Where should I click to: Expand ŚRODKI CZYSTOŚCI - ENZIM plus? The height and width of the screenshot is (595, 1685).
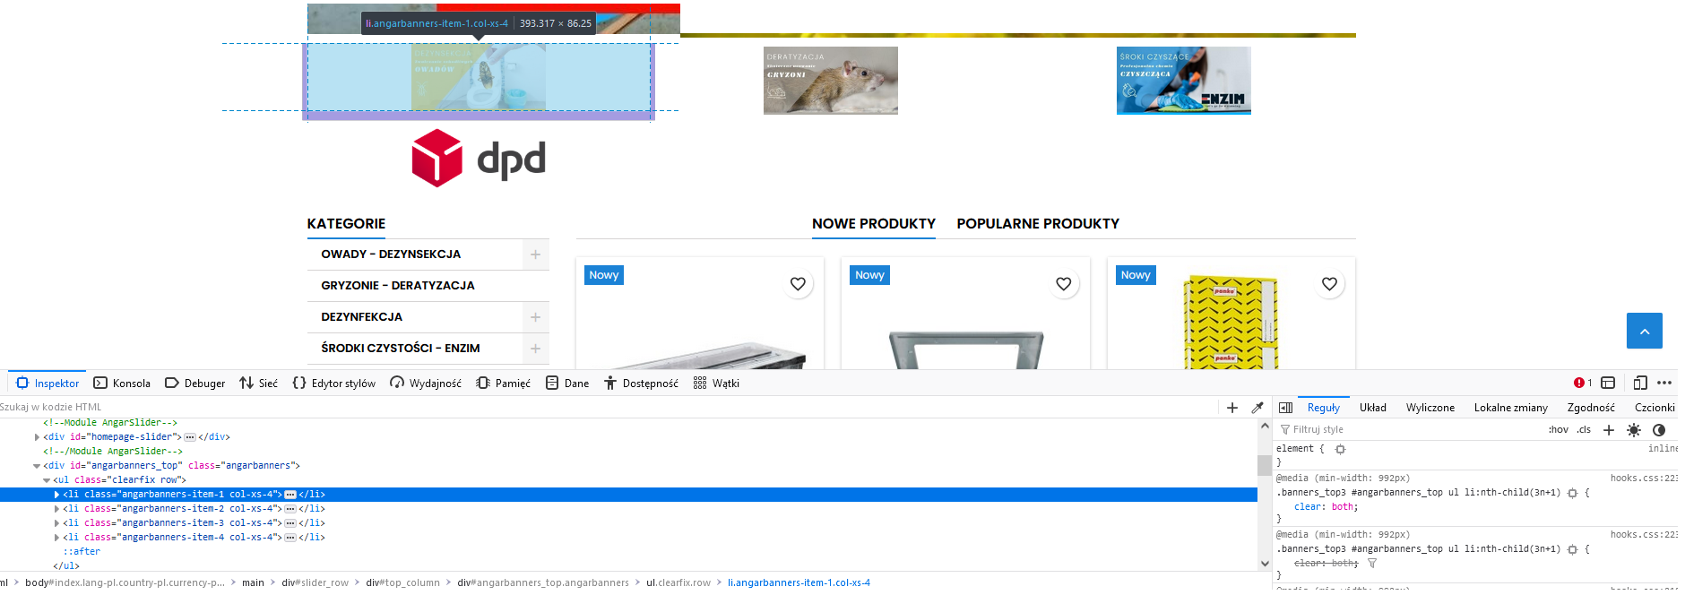pos(535,349)
